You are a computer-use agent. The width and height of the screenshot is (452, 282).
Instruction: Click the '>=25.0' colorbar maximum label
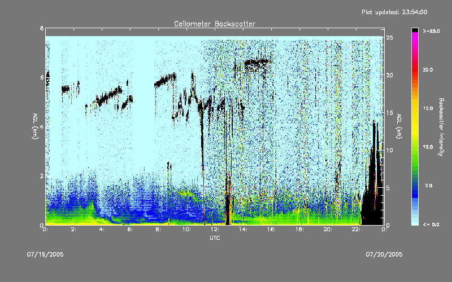431,31
